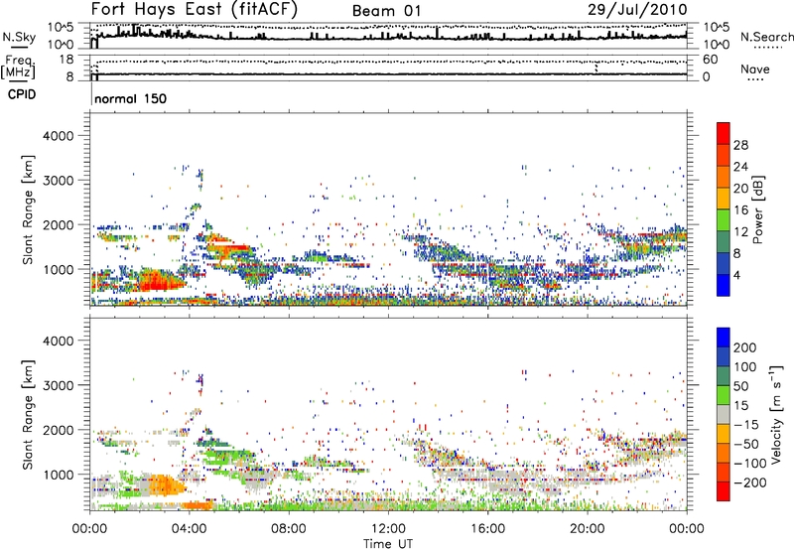Click the solid N.Sky noise trace
Screen dimensions: 794x550
[x=389, y=38]
